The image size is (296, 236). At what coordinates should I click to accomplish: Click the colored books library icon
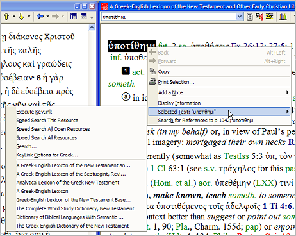pyautogui.click(x=283, y=17)
